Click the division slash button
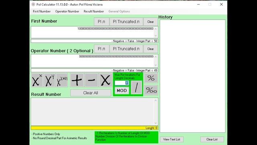 click(137, 87)
